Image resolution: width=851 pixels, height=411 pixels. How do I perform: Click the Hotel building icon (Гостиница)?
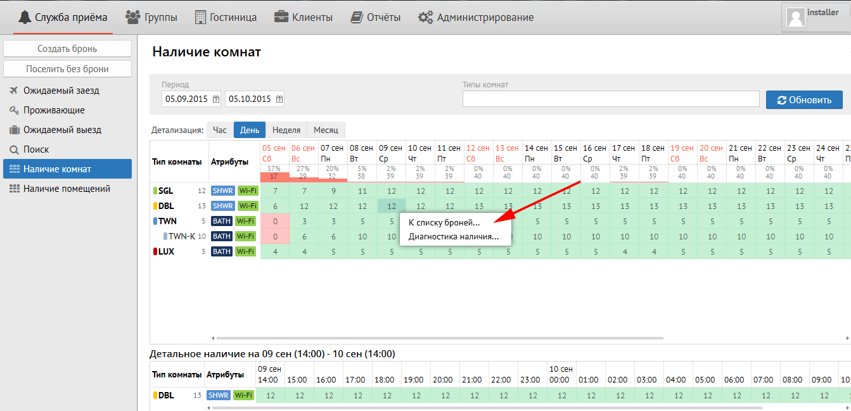pos(200,17)
